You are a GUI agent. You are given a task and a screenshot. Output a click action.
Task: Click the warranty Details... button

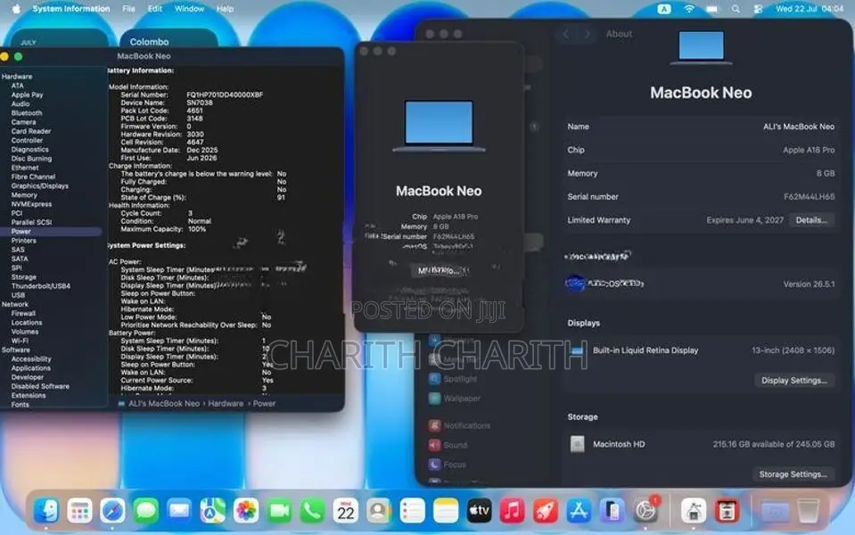tap(811, 220)
